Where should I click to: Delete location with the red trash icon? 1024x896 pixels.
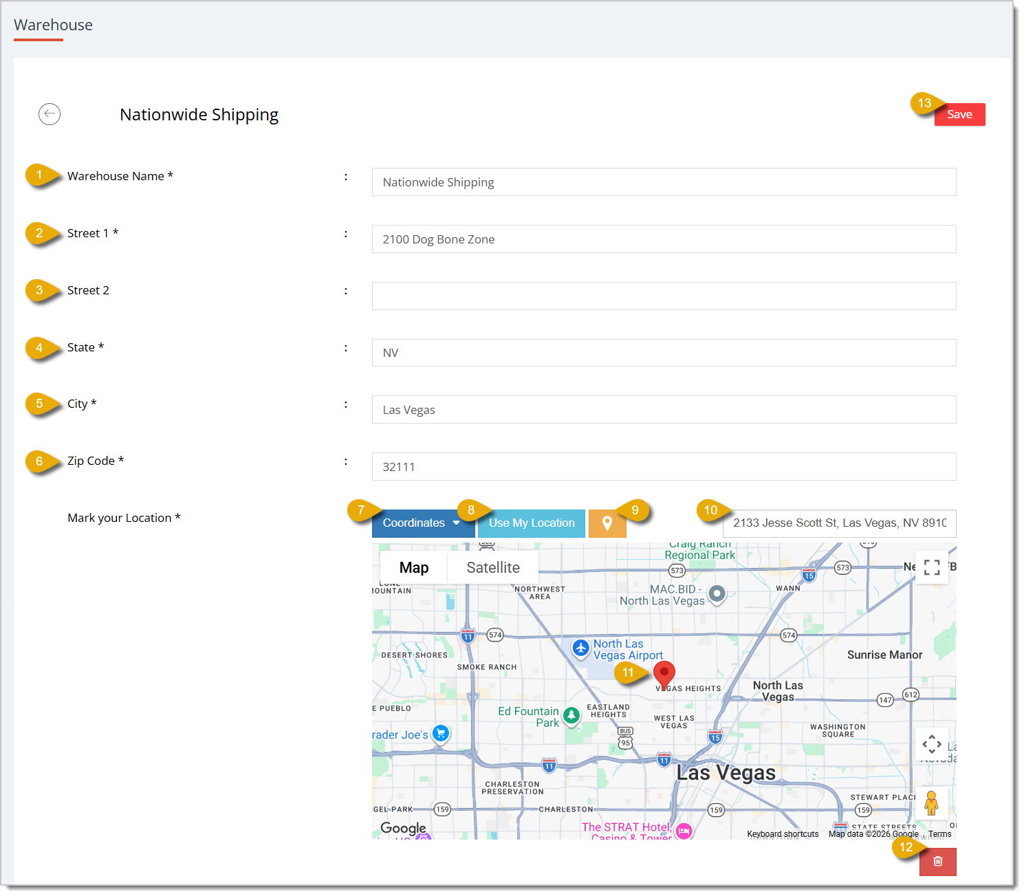tap(938, 862)
